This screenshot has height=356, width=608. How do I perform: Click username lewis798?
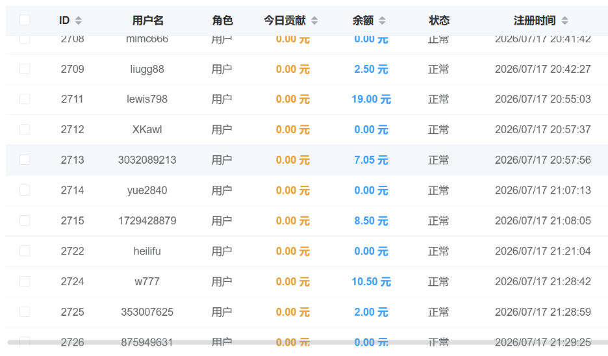tap(147, 99)
